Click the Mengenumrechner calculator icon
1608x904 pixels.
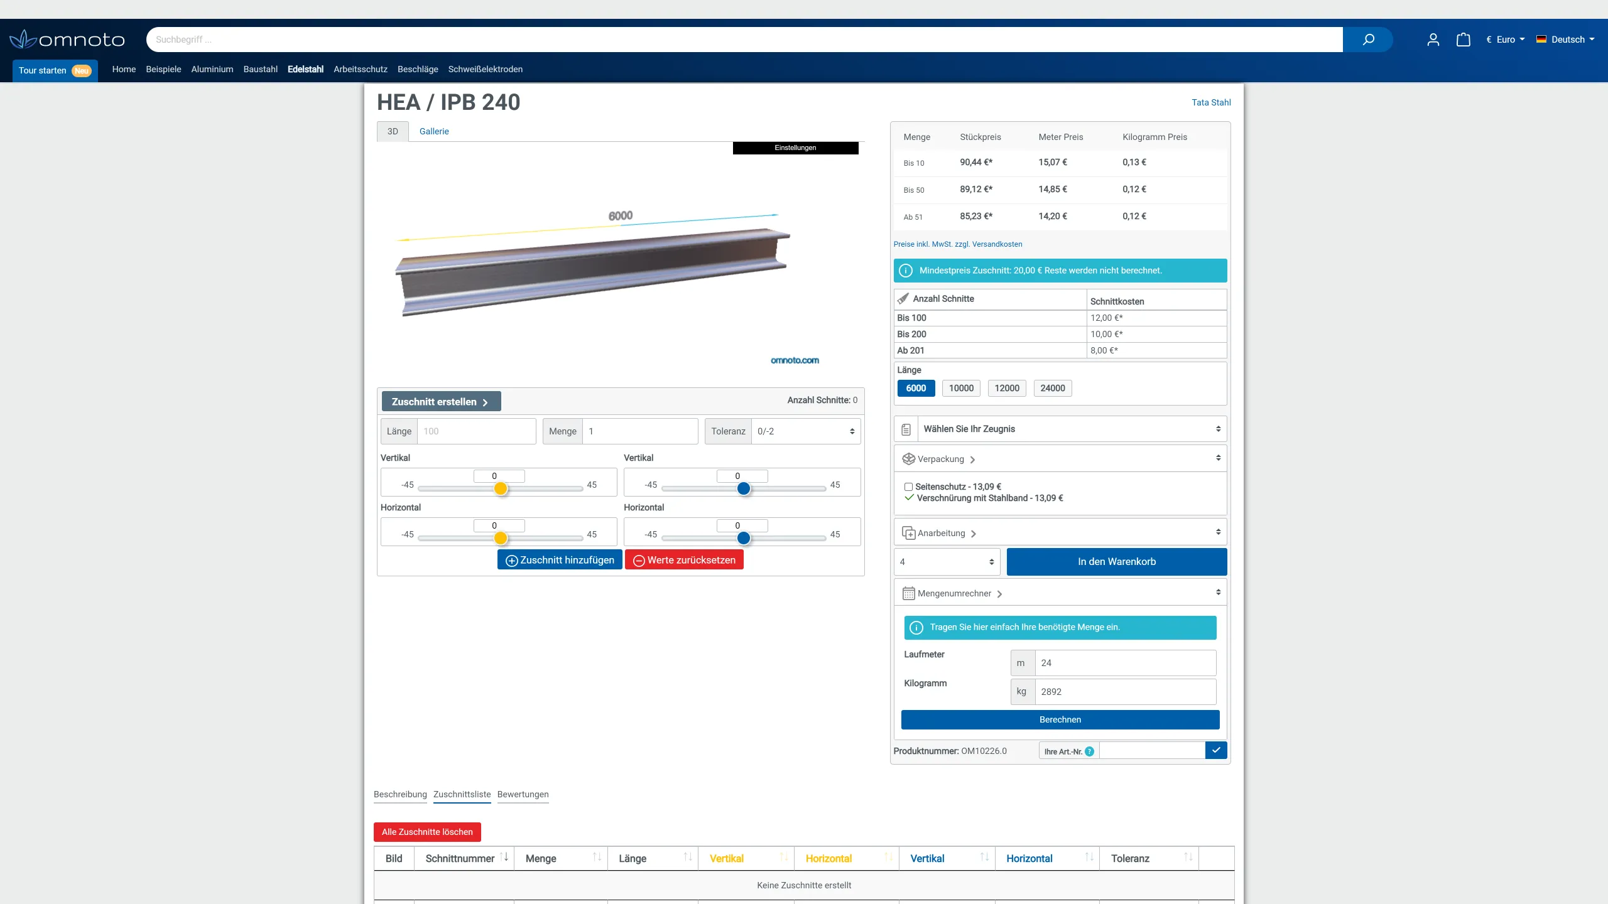pos(908,593)
